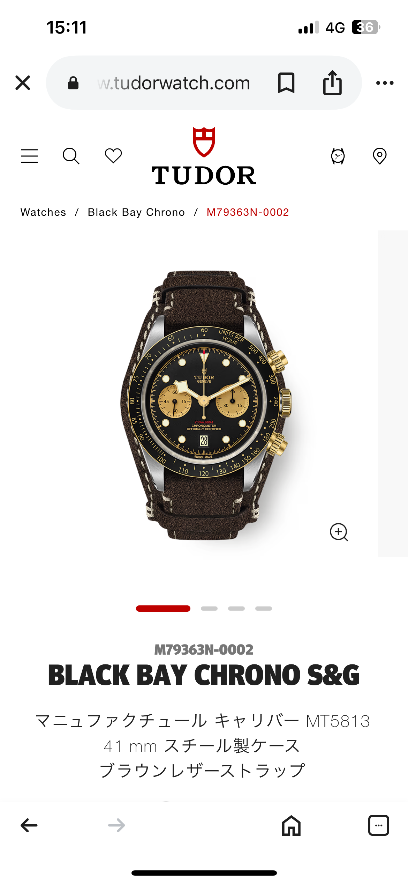This screenshot has height=884, width=408.
Task: Open the store locator pin
Action: (380, 156)
